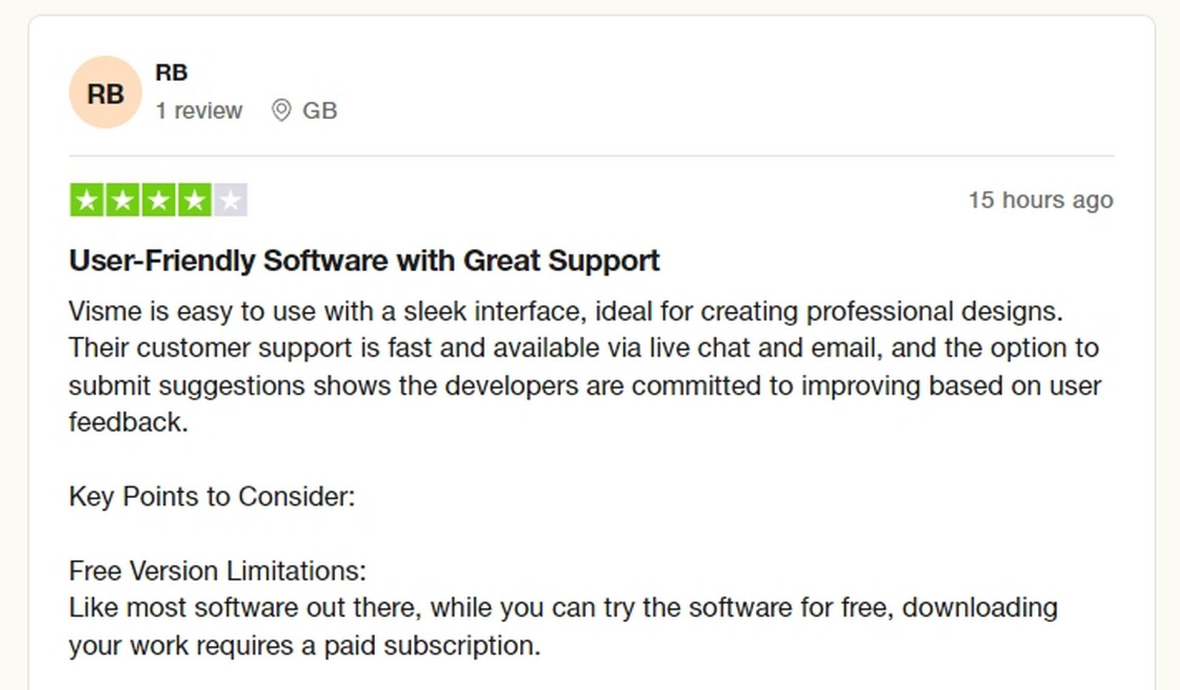Viewport: 1180px width, 690px height.
Task: Click the "1 review" count
Action: 198,111
